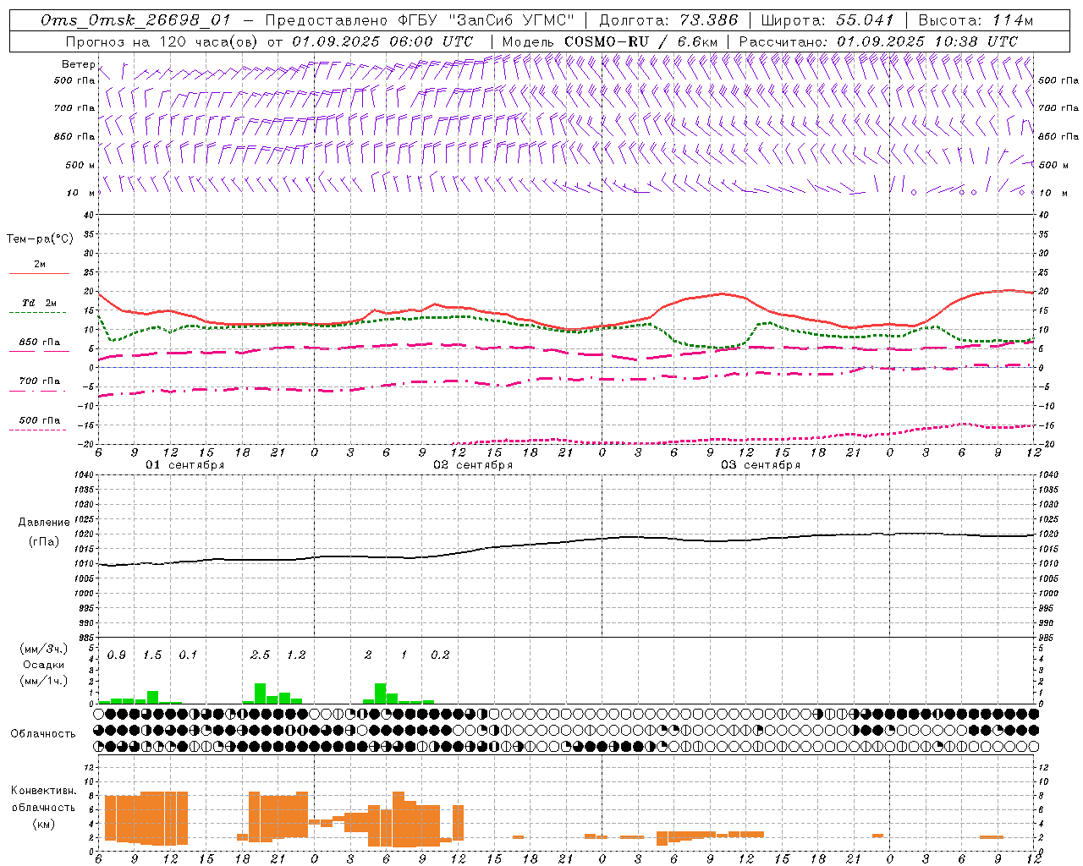
Task: Select the Осадки precipitation label
Action: tap(43, 665)
